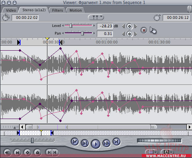Reset level and pan with red X button
Viewport: 192px width, 158px height.
click(144, 30)
